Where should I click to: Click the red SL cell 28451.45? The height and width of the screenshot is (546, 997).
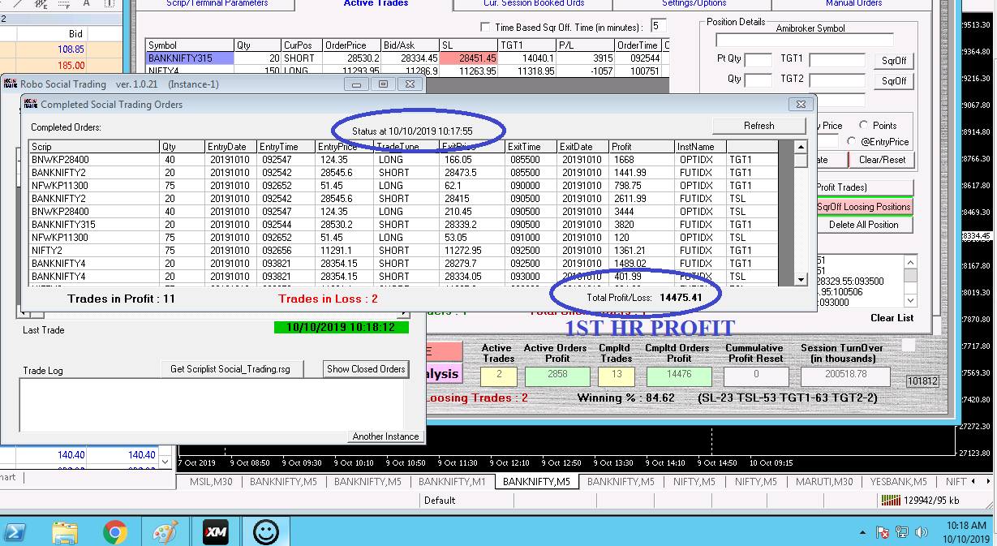pos(468,58)
